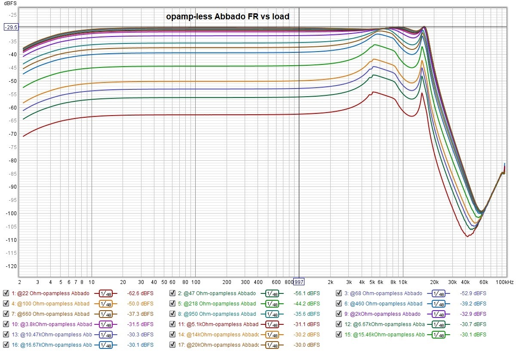Click the 1/48 smoothing badge for @47 Ohm
This screenshot has width=516, height=351.
pos(272,294)
